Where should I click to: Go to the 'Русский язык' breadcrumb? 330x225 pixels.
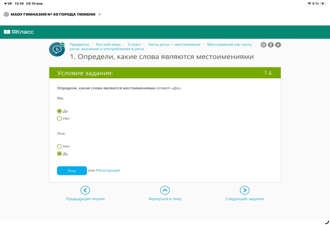click(109, 44)
